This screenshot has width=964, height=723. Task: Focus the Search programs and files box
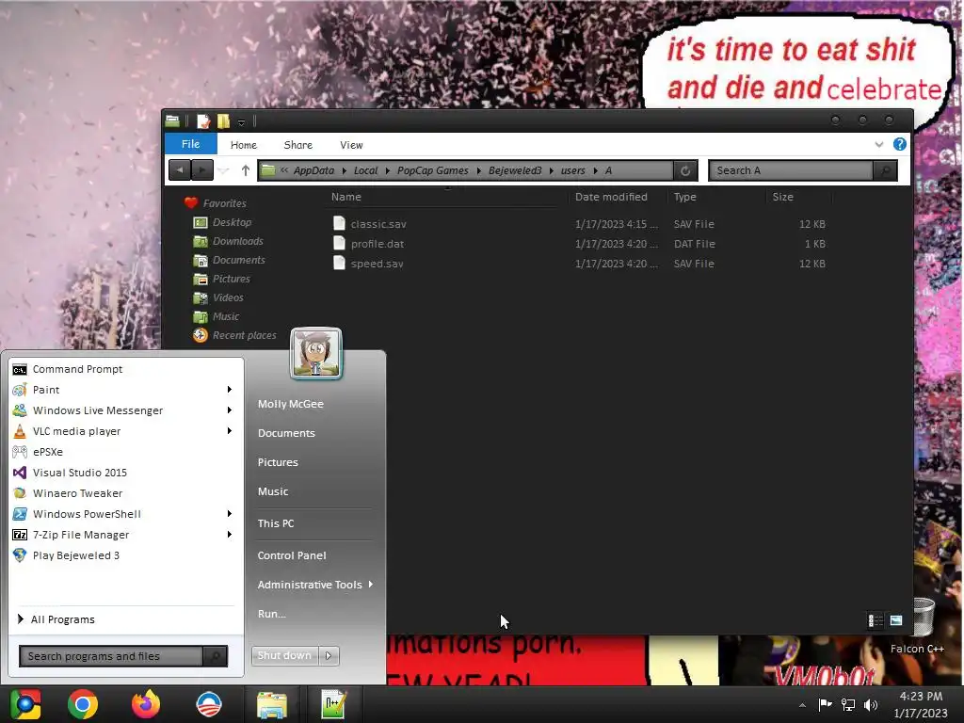click(x=111, y=656)
